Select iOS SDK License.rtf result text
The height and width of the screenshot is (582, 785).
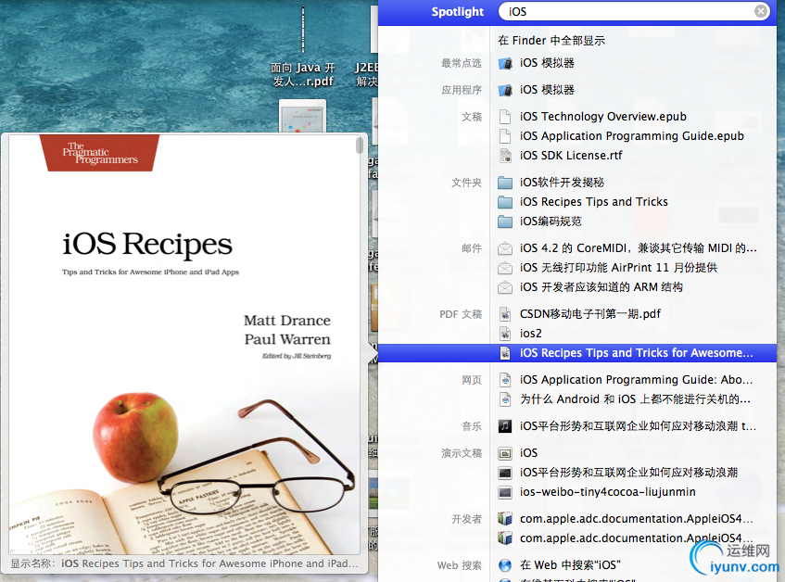click(x=571, y=156)
